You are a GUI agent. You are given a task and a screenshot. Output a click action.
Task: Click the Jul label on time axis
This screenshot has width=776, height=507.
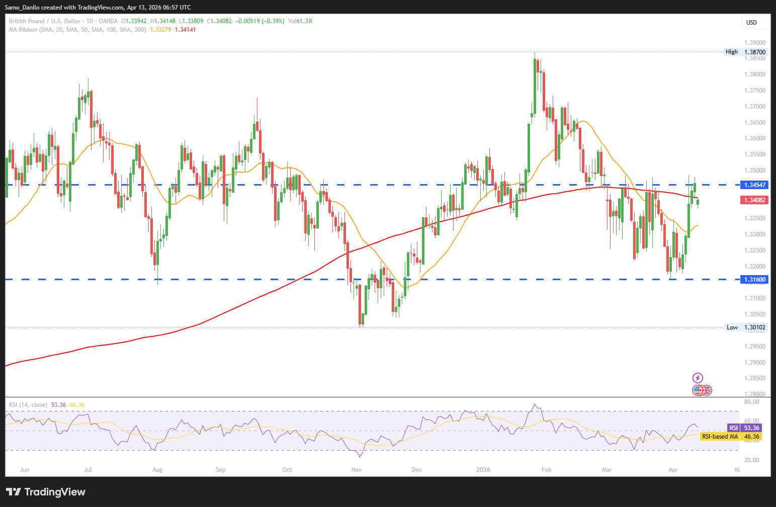click(x=88, y=470)
